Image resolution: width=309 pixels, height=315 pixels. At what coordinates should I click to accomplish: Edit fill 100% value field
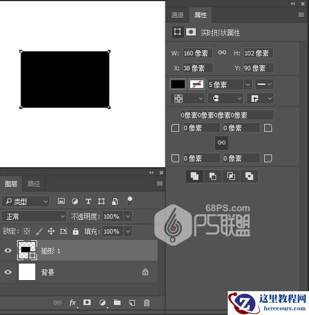coord(112,231)
